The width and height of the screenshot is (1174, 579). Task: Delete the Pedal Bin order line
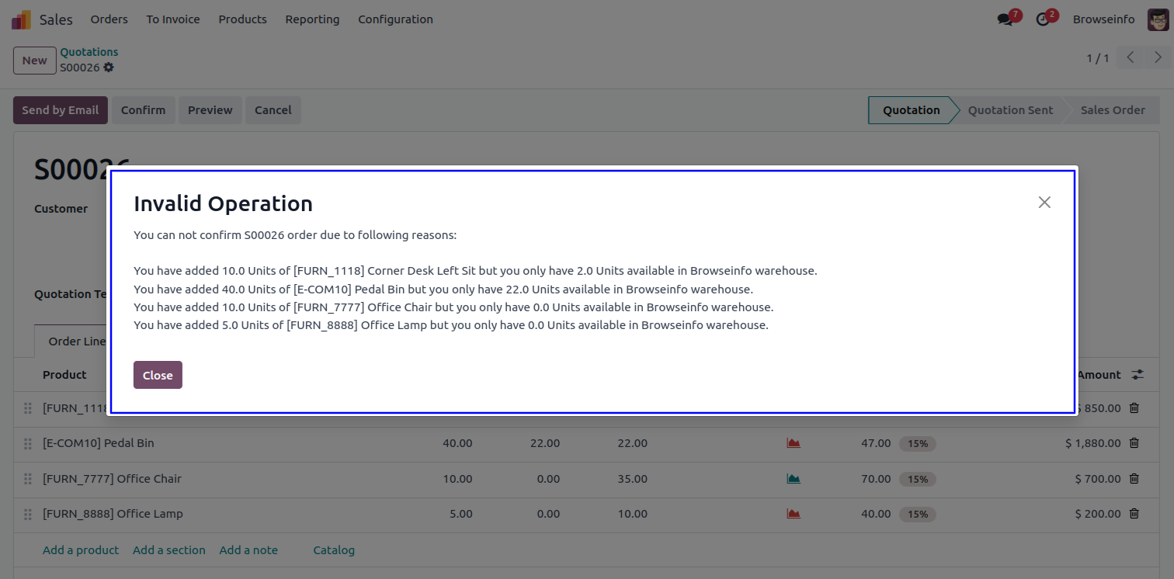(1134, 443)
